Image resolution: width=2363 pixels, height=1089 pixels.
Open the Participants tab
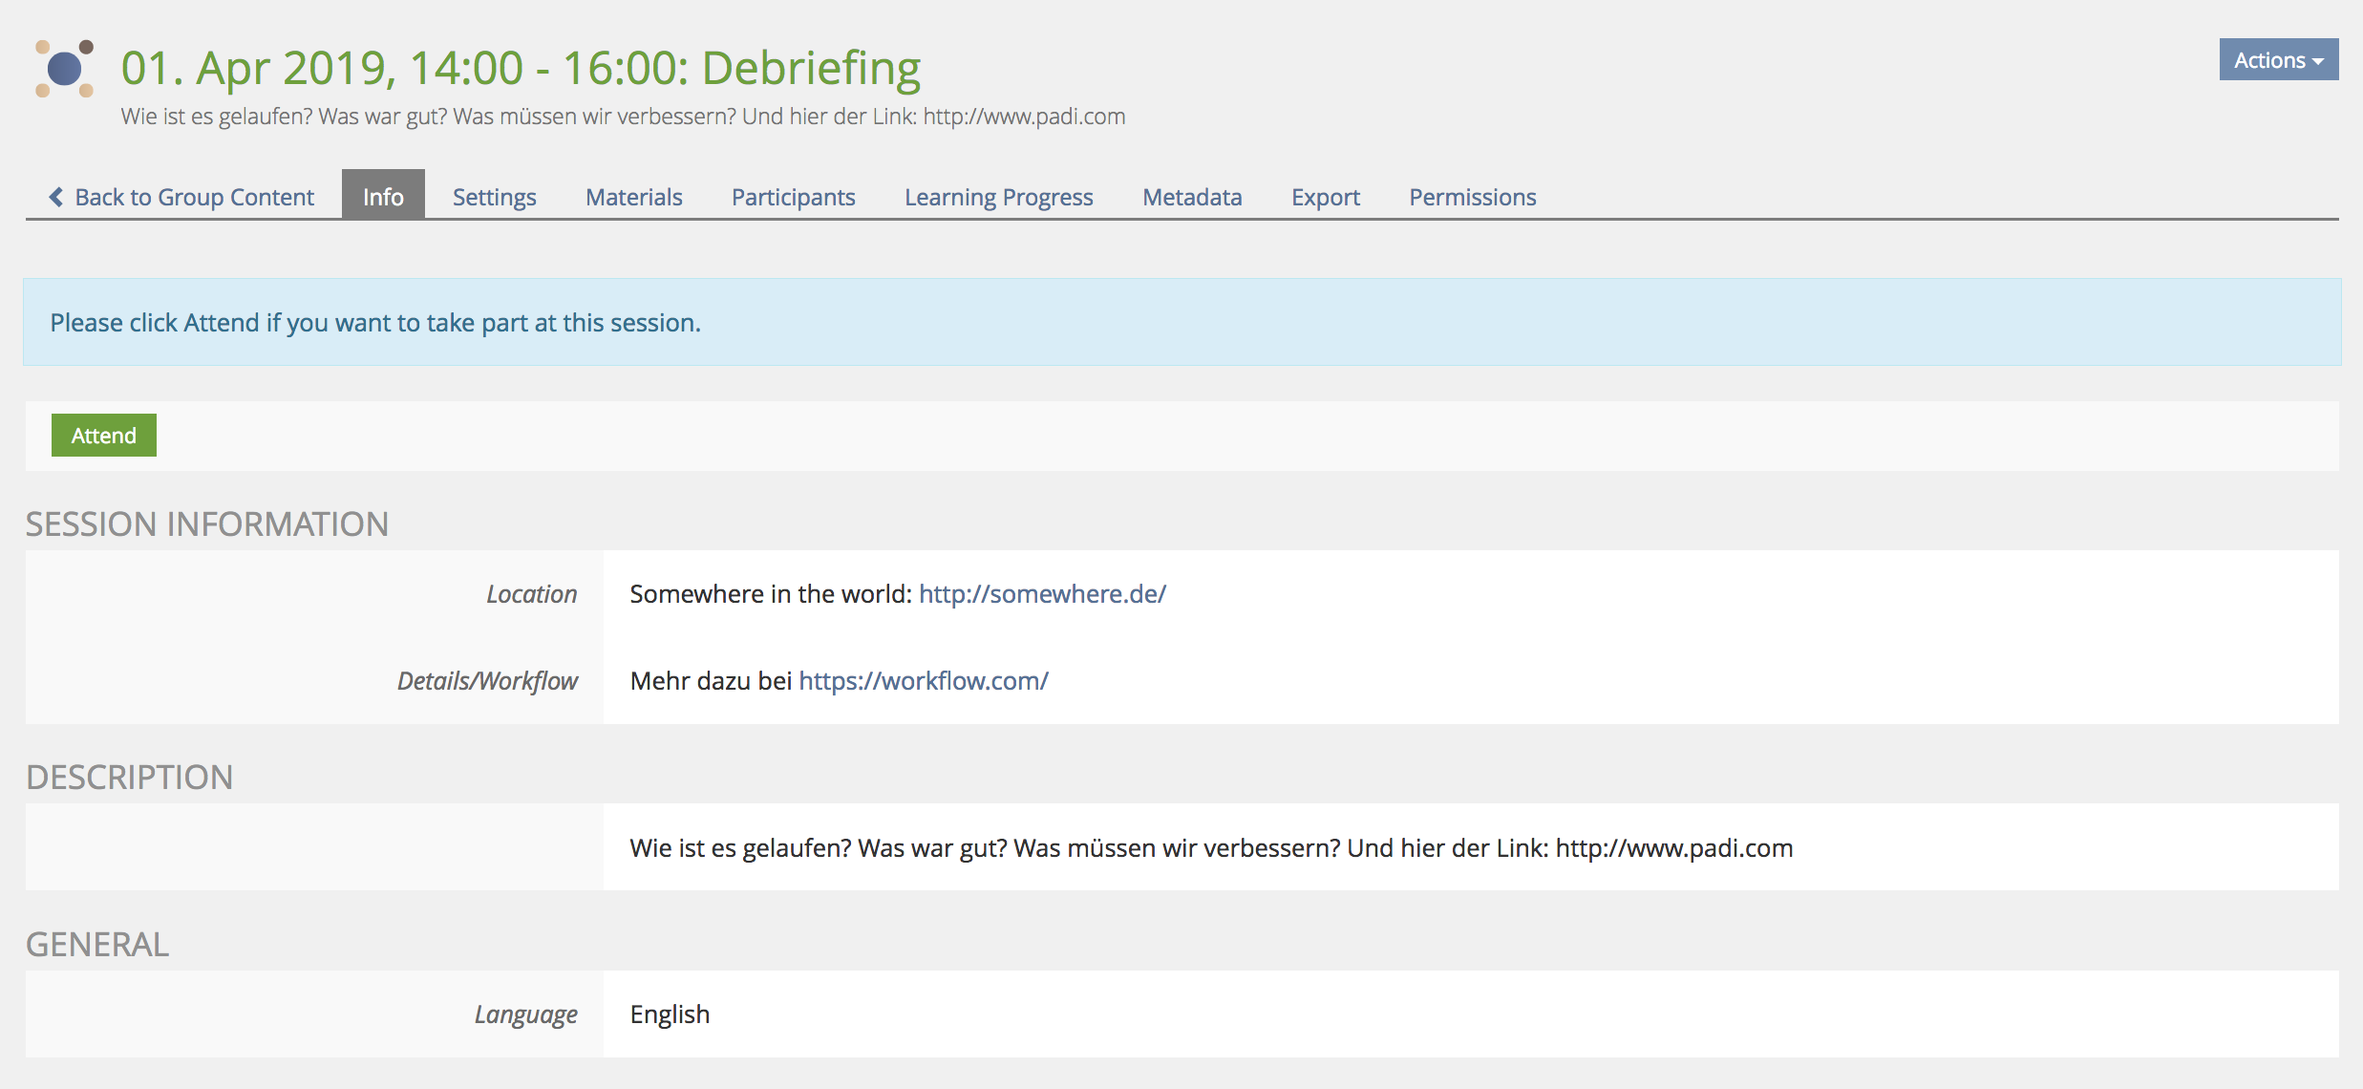(x=793, y=197)
